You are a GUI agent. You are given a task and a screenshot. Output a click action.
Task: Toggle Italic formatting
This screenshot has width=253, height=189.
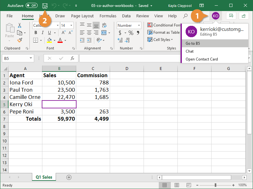point(42,33)
